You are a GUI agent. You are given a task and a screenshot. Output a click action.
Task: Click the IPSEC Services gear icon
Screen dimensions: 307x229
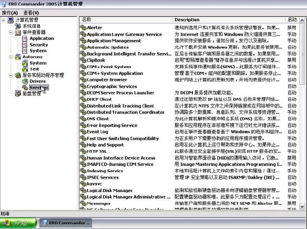pyautogui.click(x=83, y=177)
